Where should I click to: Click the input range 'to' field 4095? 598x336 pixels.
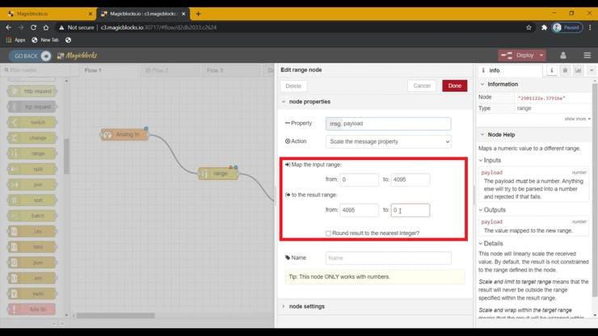point(410,180)
